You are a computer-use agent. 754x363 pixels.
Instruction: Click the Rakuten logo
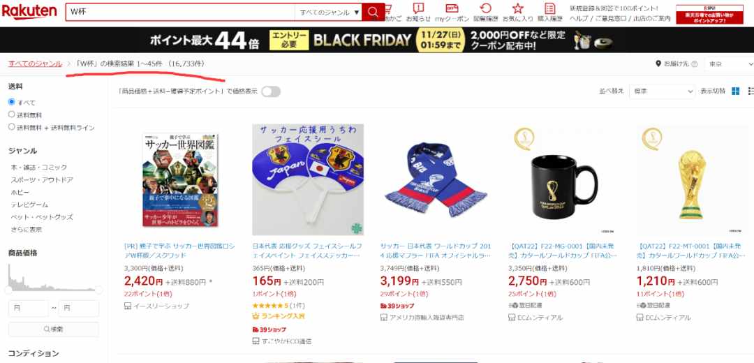pos(29,12)
